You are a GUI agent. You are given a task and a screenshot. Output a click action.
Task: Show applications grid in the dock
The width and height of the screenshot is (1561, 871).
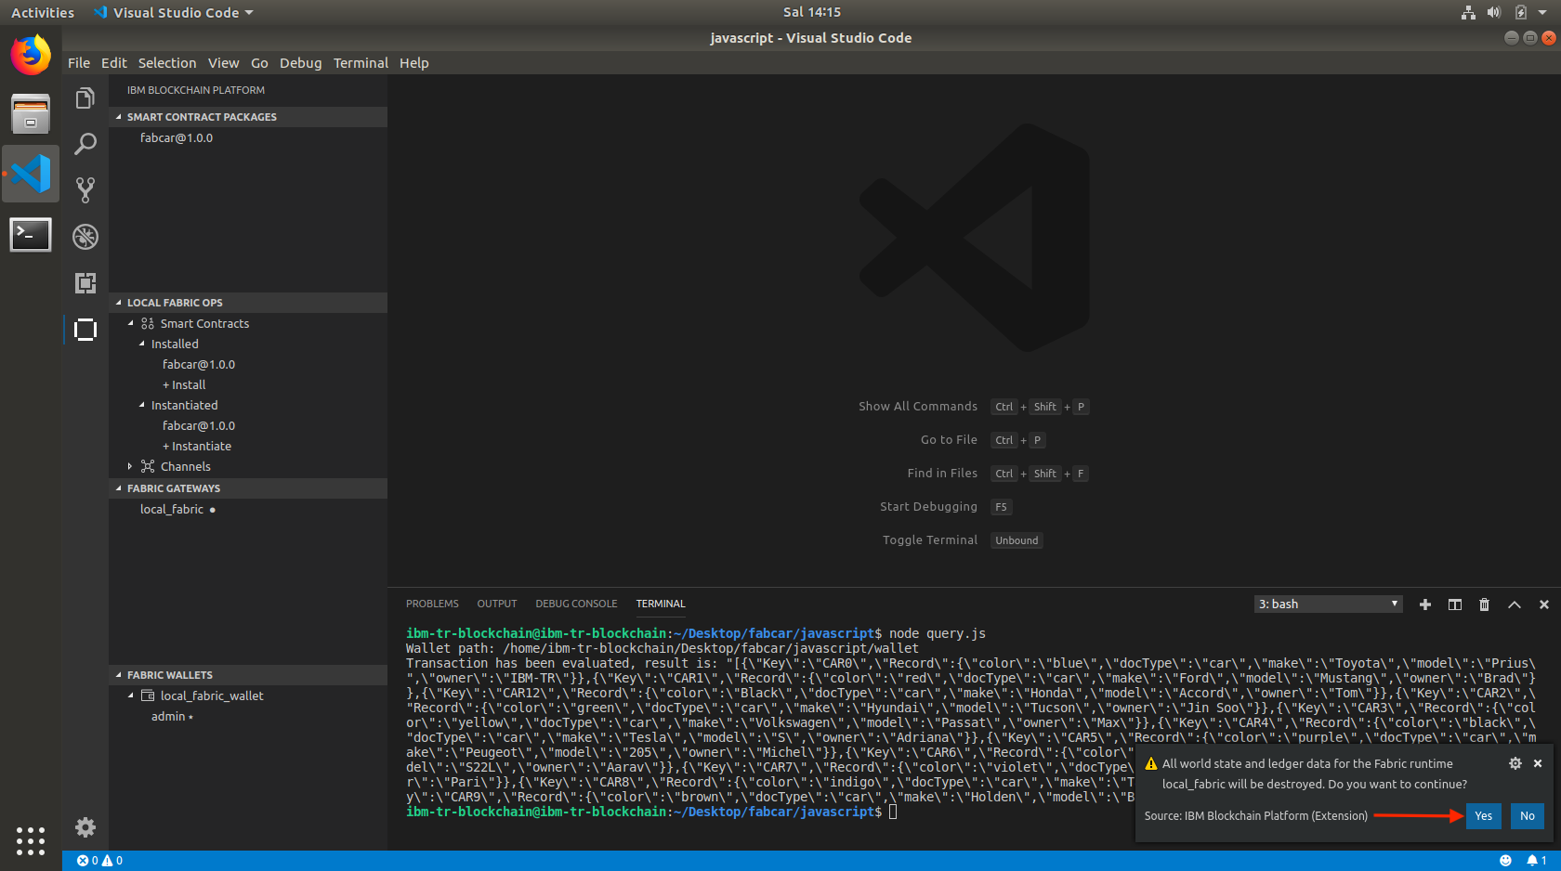(x=31, y=840)
